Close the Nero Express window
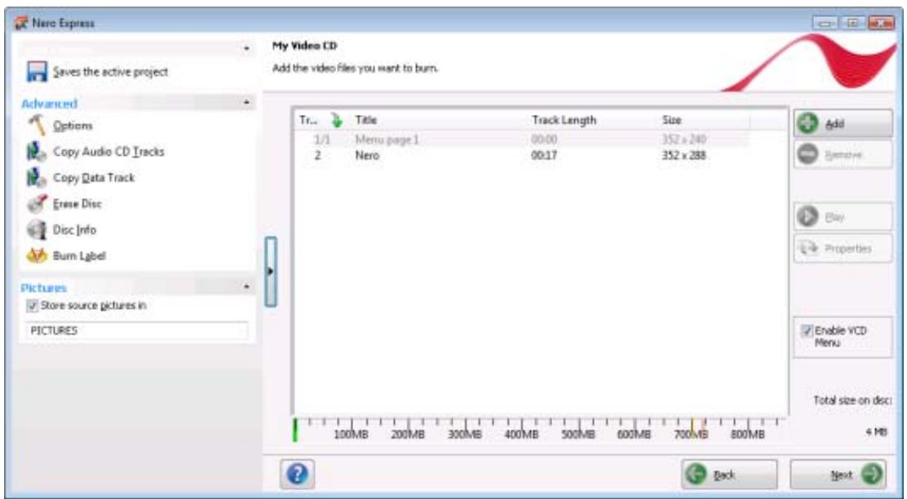 880,23
